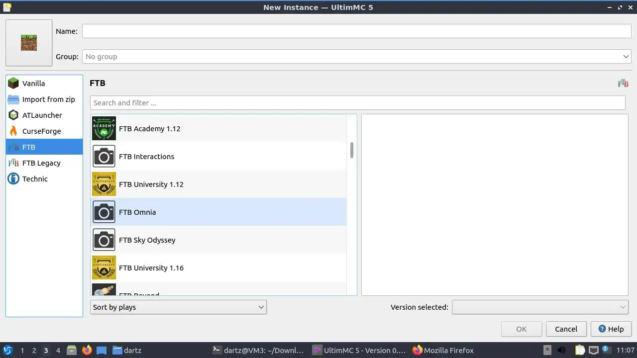Click the network tray icon
637x358 pixels.
594,351
